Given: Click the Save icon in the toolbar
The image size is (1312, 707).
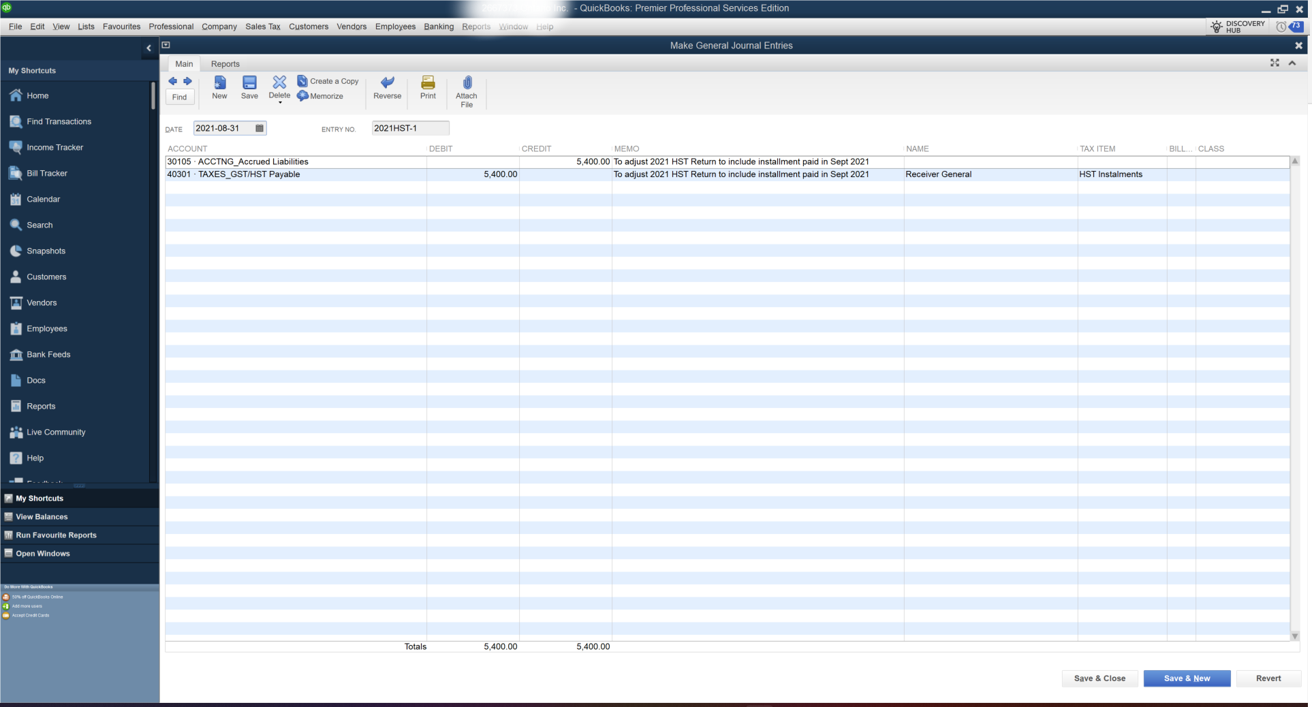Looking at the screenshot, I should point(249,87).
